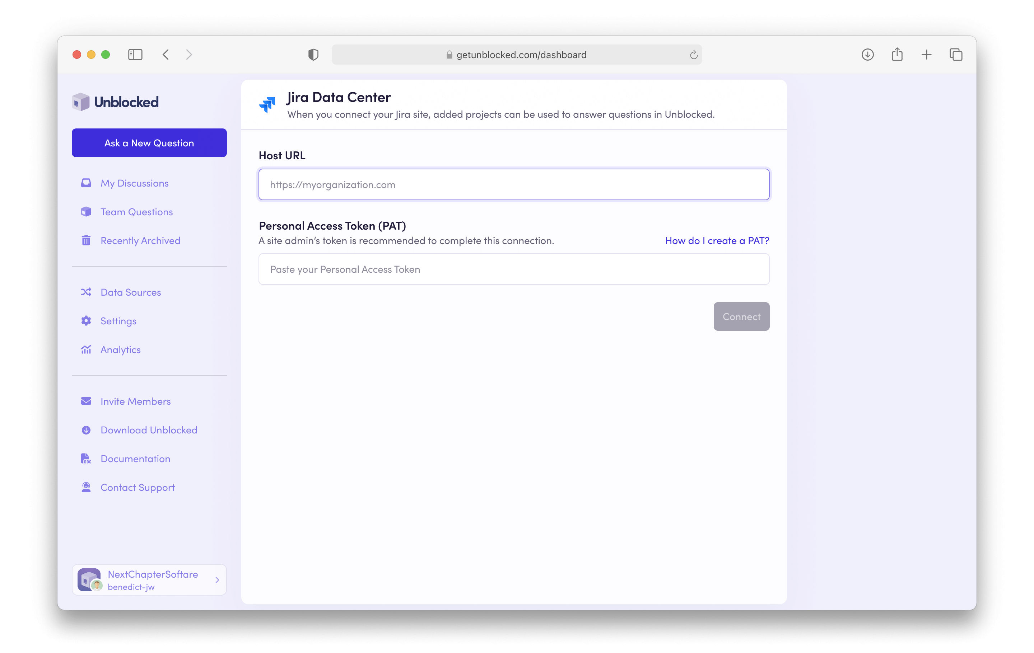Click the Recently Archived trash icon
1034x653 pixels.
(86, 240)
